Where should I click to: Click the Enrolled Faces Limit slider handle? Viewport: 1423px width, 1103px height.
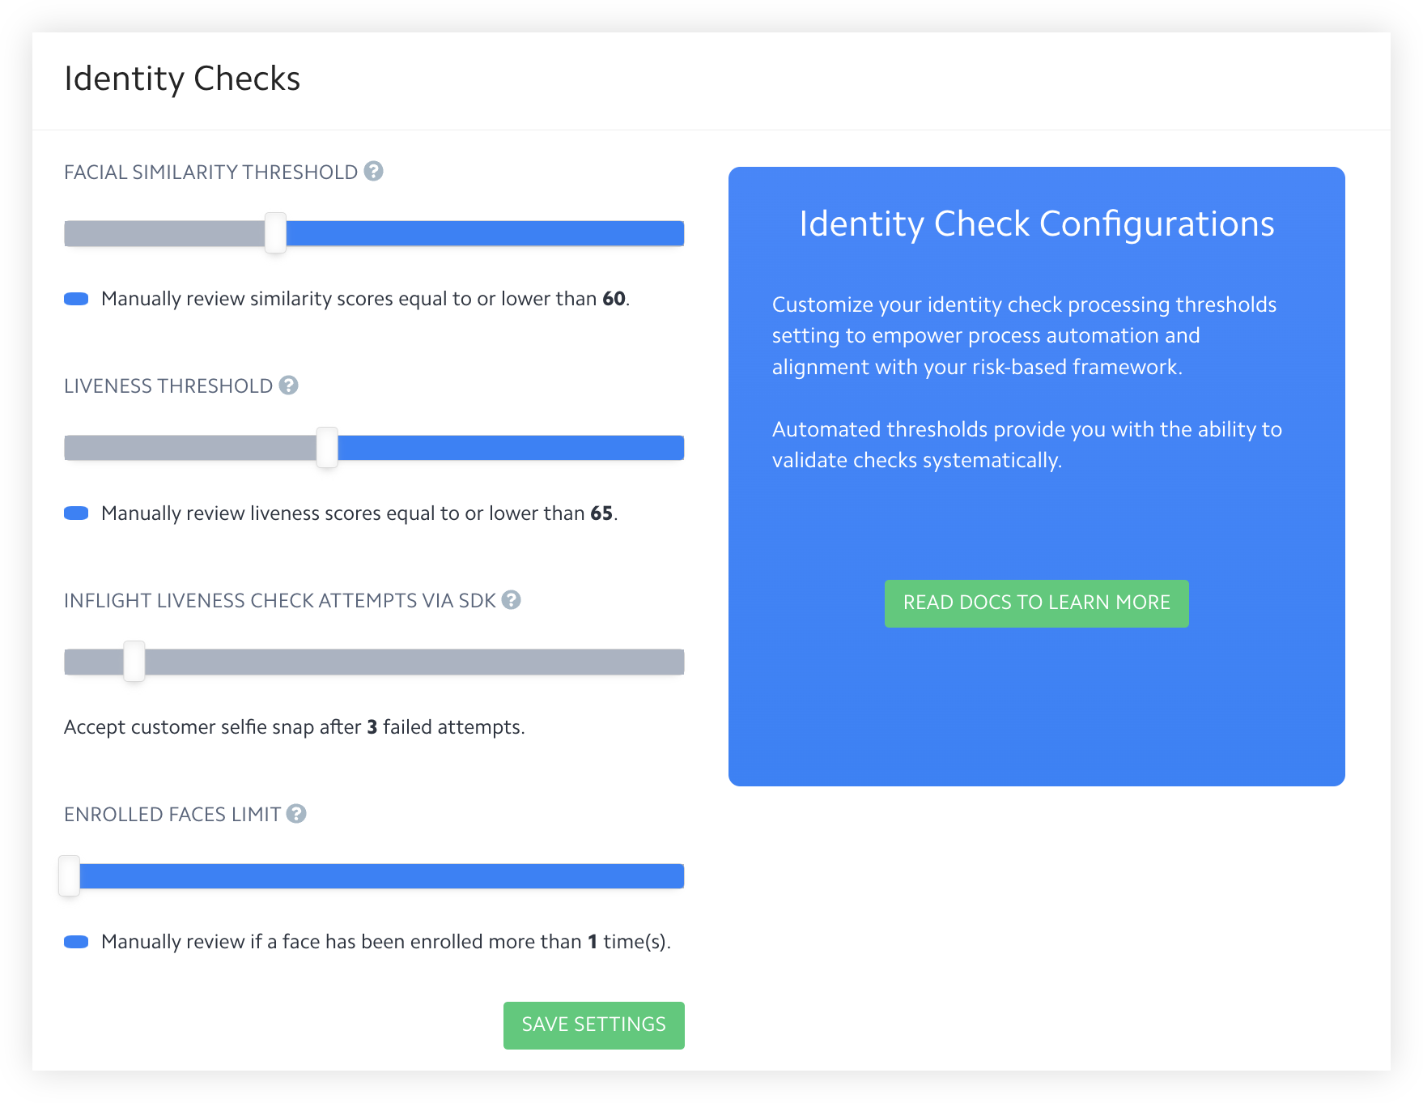[70, 876]
